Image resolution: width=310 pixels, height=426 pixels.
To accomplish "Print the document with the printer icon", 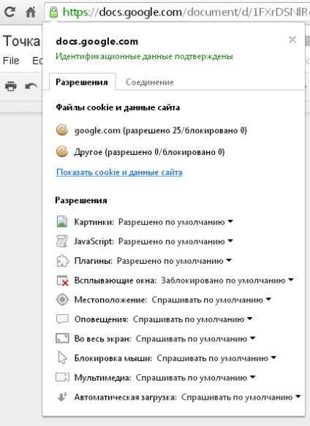I will click(x=11, y=86).
